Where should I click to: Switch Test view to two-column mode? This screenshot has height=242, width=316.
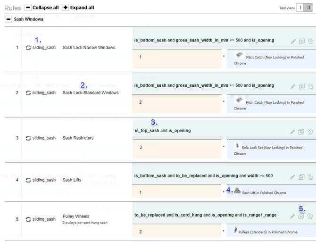[x=308, y=8]
